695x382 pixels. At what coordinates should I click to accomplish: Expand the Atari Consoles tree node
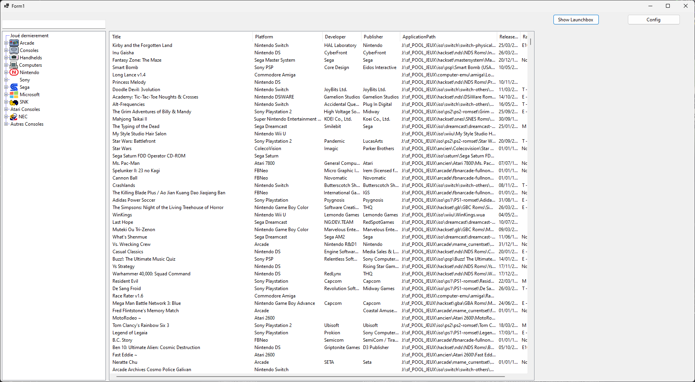point(6,109)
